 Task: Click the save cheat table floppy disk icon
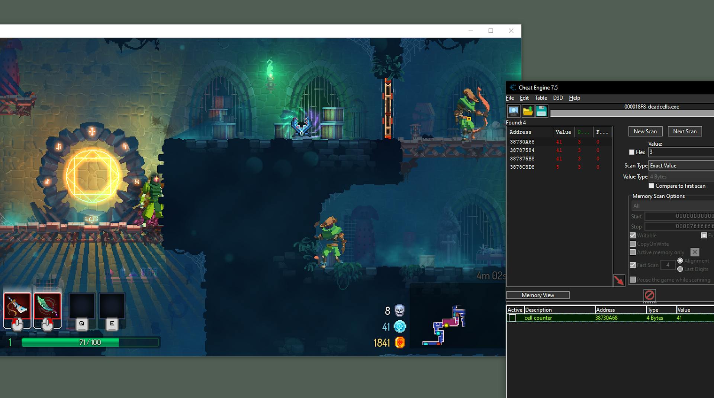coord(541,111)
